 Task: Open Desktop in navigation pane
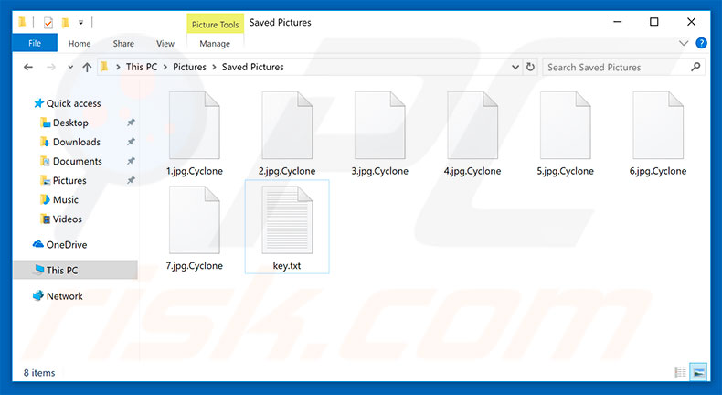pyautogui.click(x=70, y=123)
